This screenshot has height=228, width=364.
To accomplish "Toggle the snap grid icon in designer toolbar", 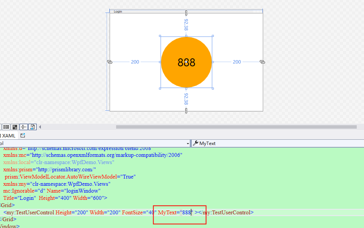I will point(5,127).
